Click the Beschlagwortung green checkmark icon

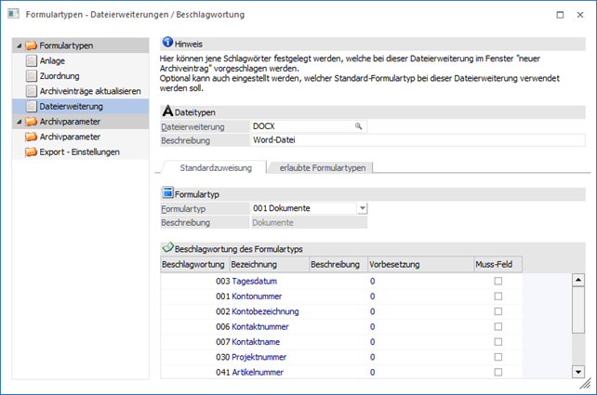click(x=167, y=248)
